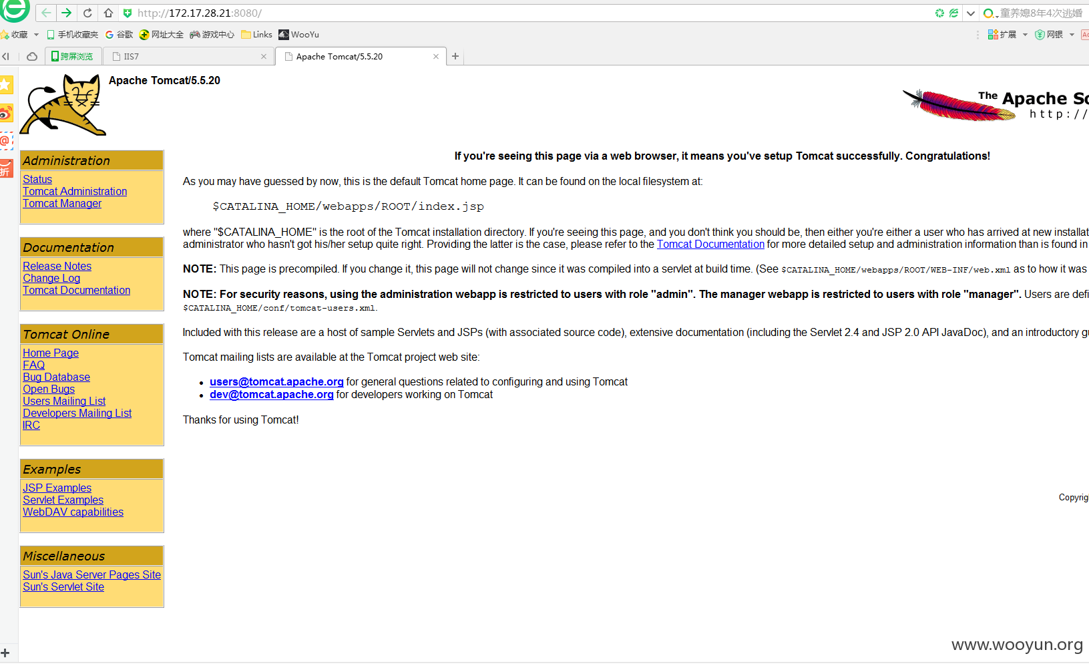Click the cloud icon next to the tab strip
Screen dimensions: 1089x664
[x=31, y=57]
